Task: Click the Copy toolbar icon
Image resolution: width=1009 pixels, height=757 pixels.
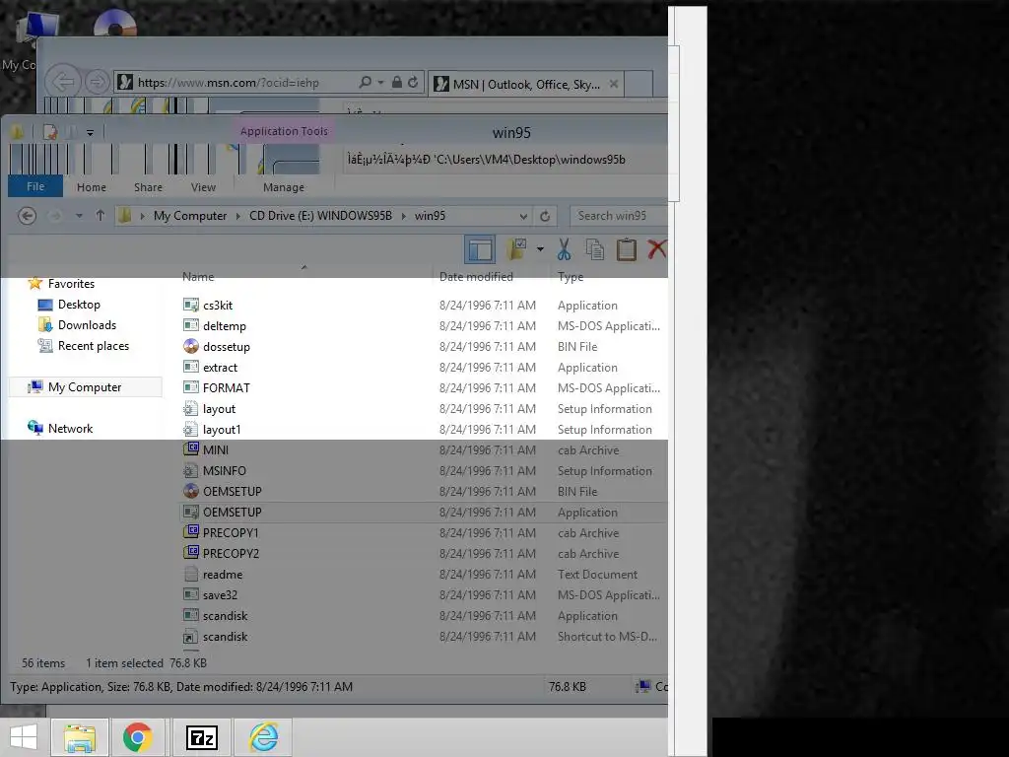Action: [x=594, y=249]
